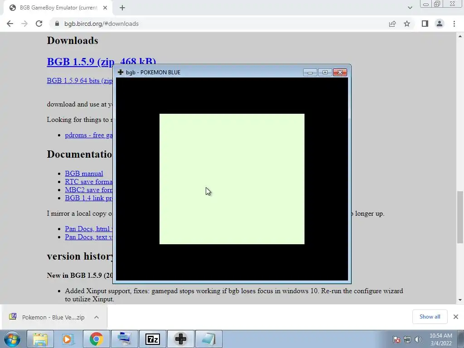Bookmark this page with star icon
The height and width of the screenshot is (348, 464).
pyautogui.click(x=407, y=24)
